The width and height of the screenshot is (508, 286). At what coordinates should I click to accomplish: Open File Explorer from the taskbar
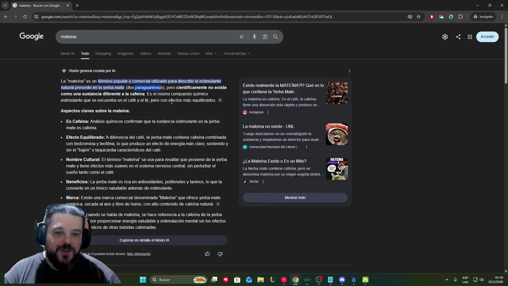click(x=260, y=280)
